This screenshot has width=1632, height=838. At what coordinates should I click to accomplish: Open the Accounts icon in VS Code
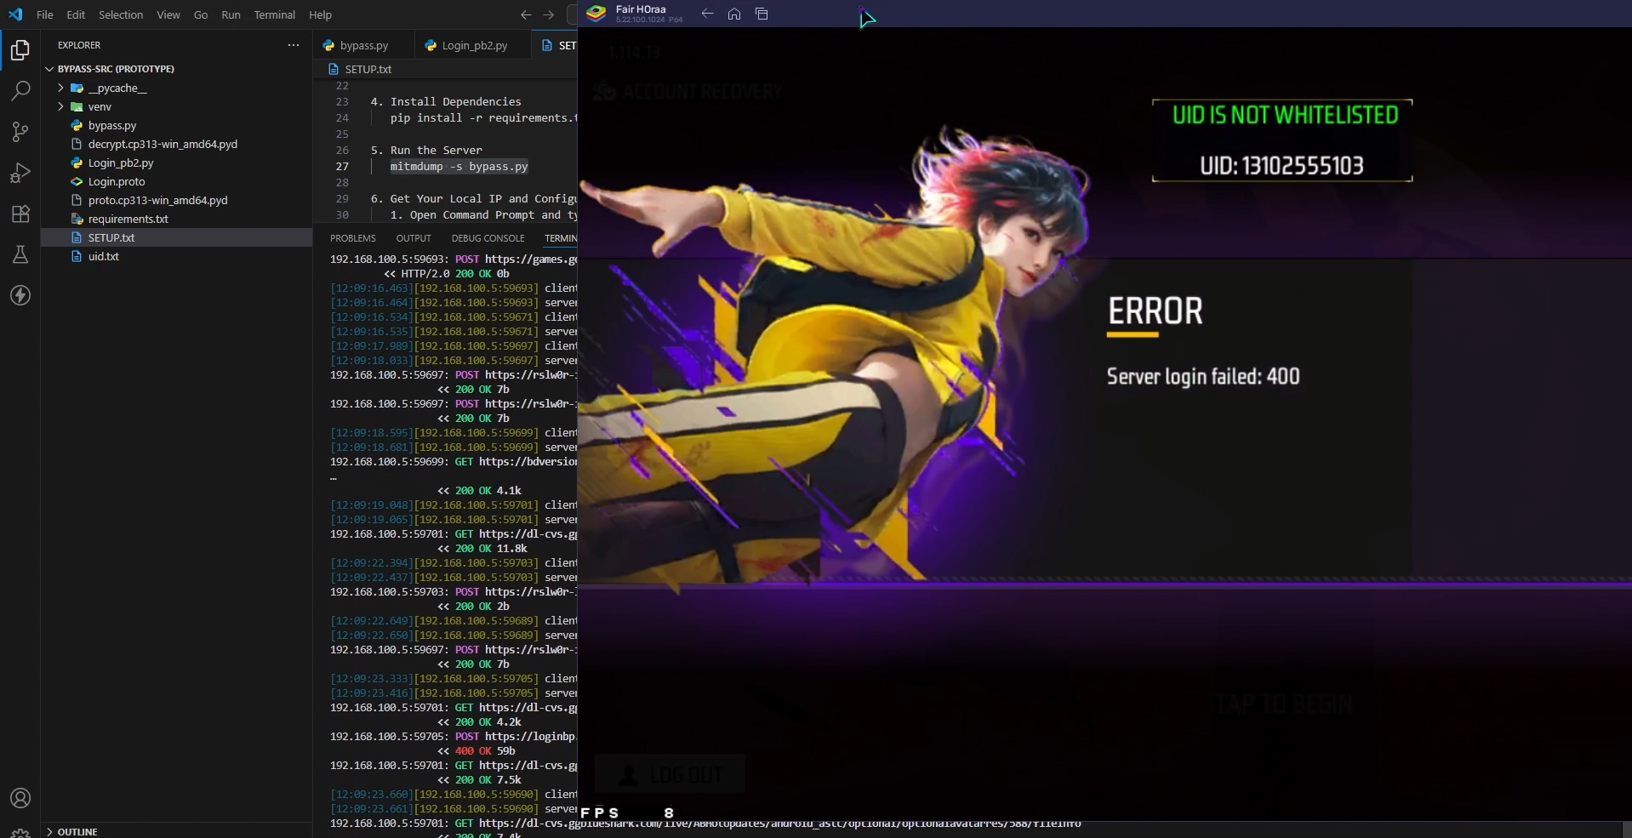point(20,798)
